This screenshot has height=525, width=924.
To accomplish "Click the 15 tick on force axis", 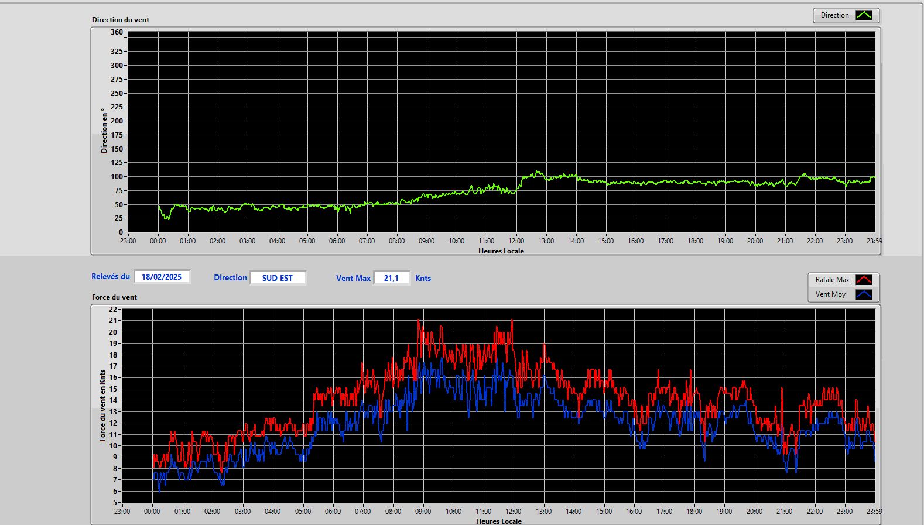I will (113, 389).
